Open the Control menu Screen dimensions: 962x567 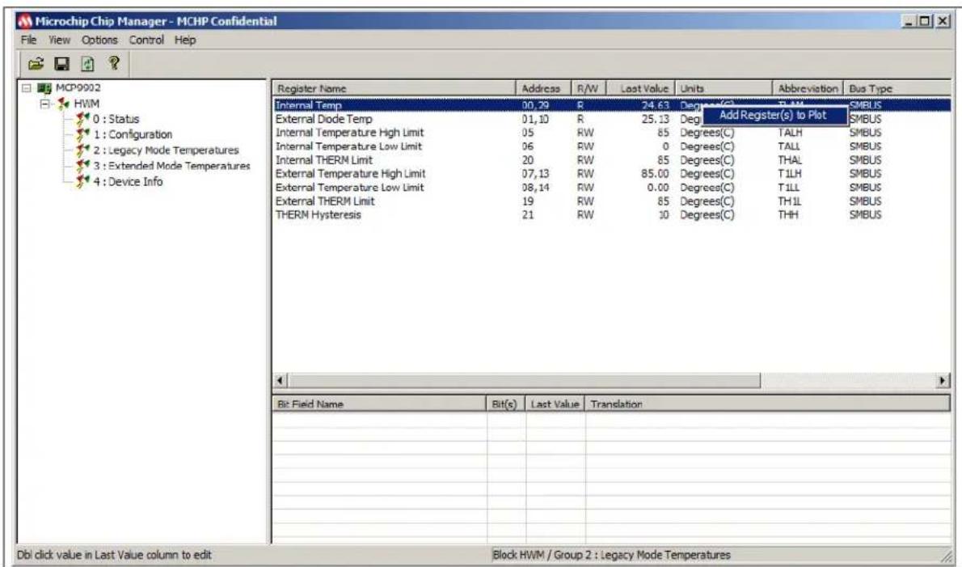coord(146,40)
